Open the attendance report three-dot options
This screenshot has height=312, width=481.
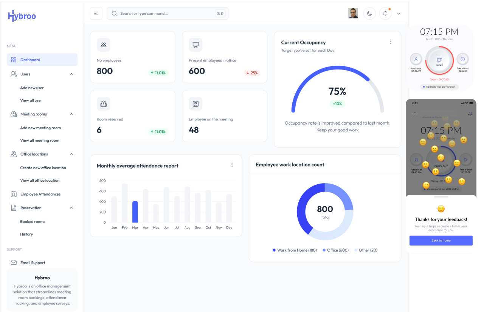232,165
